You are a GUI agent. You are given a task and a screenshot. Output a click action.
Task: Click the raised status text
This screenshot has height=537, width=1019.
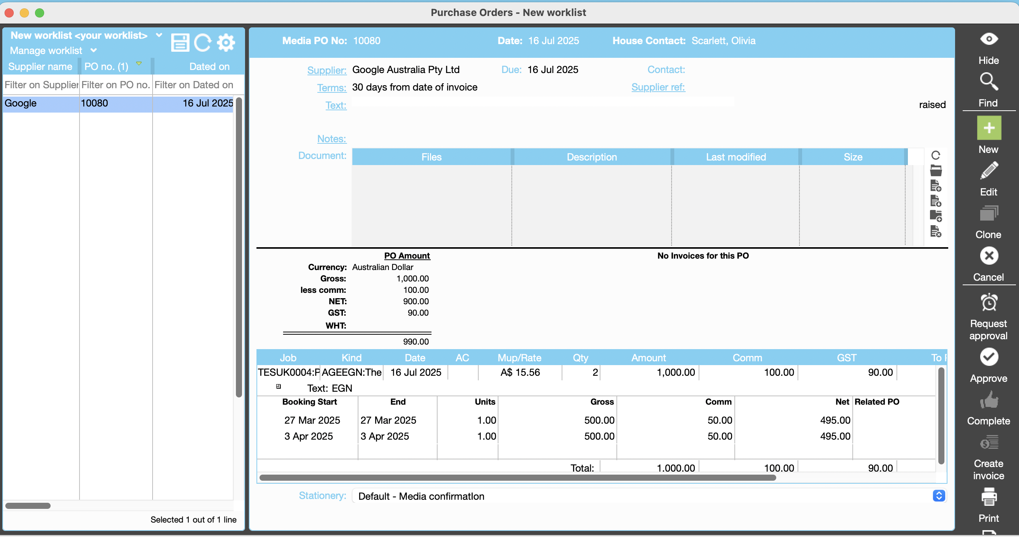pos(932,105)
